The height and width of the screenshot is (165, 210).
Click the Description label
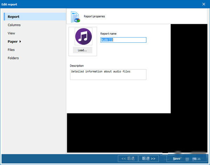pos(77,66)
